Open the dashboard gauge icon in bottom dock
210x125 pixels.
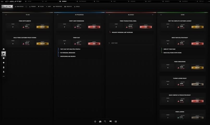100,122
